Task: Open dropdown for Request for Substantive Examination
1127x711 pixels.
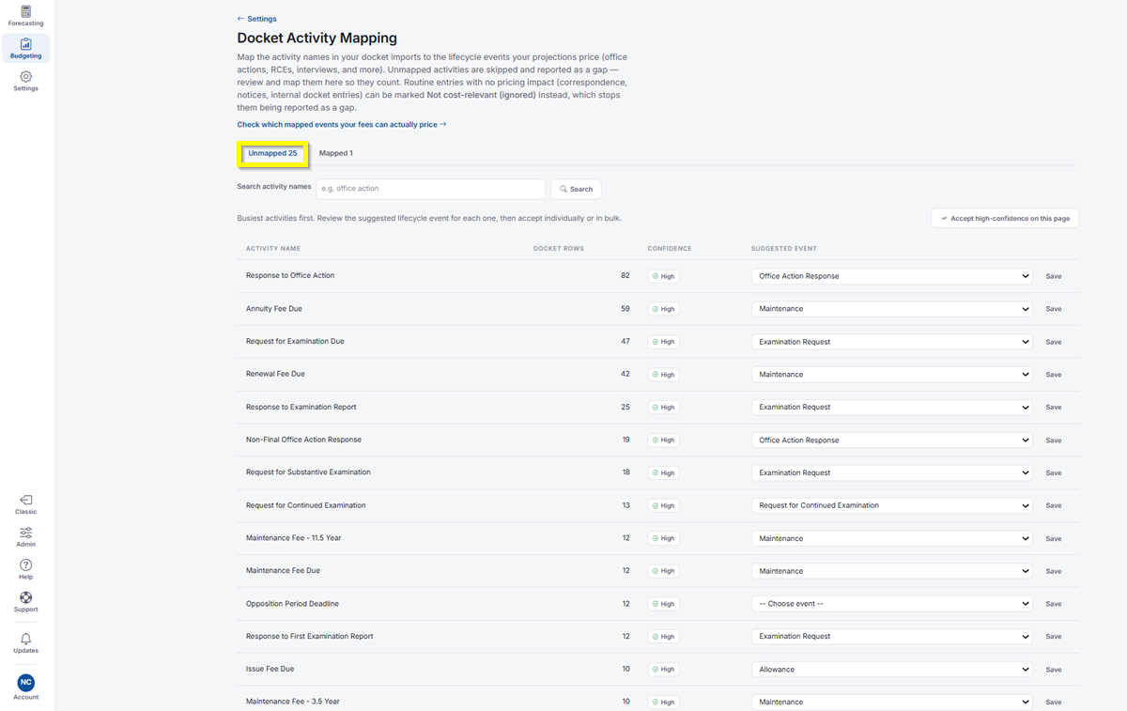Action: [892, 472]
